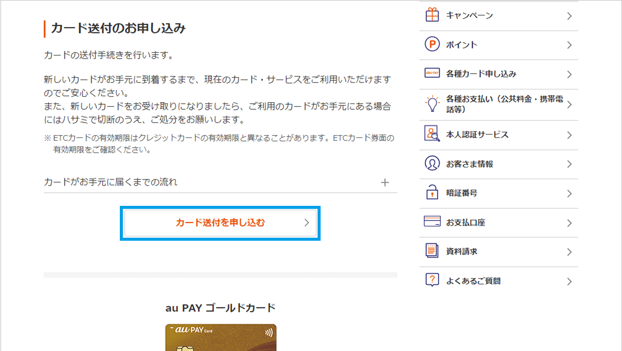Select the お客さま情報 menu entry
Screen dimensions: 622x351
469,164
